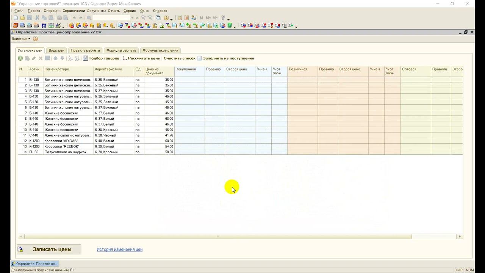This screenshot has height=273, width=485.
Task: Click Заполнить из поступления button
Action: click(225, 58)
